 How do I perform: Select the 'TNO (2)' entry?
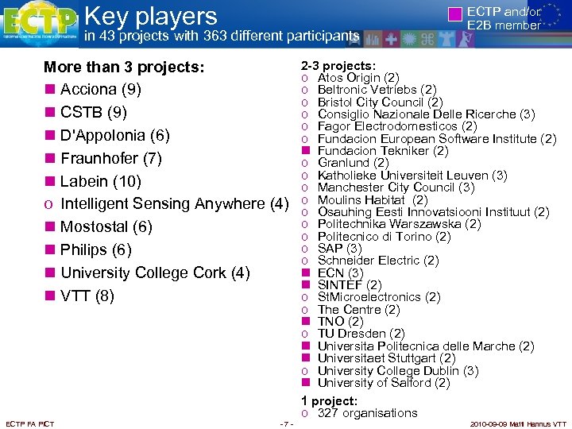(340, 322)
